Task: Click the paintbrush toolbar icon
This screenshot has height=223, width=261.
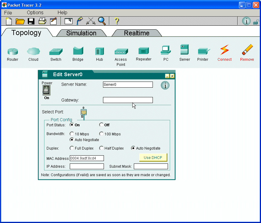Action: point(80,21)
